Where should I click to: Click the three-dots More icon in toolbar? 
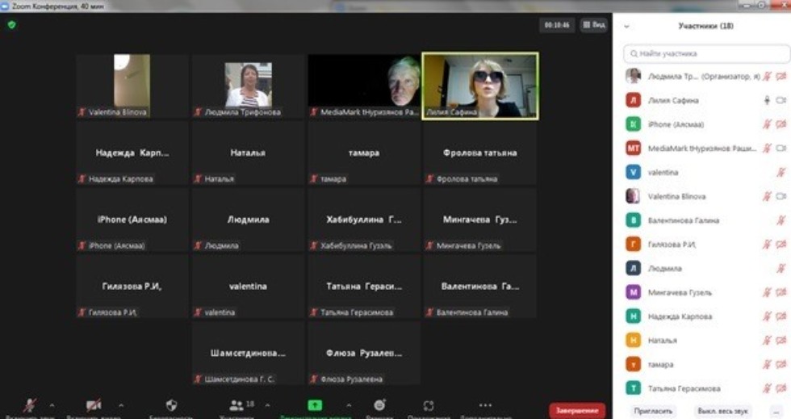(x=484, y=406)
